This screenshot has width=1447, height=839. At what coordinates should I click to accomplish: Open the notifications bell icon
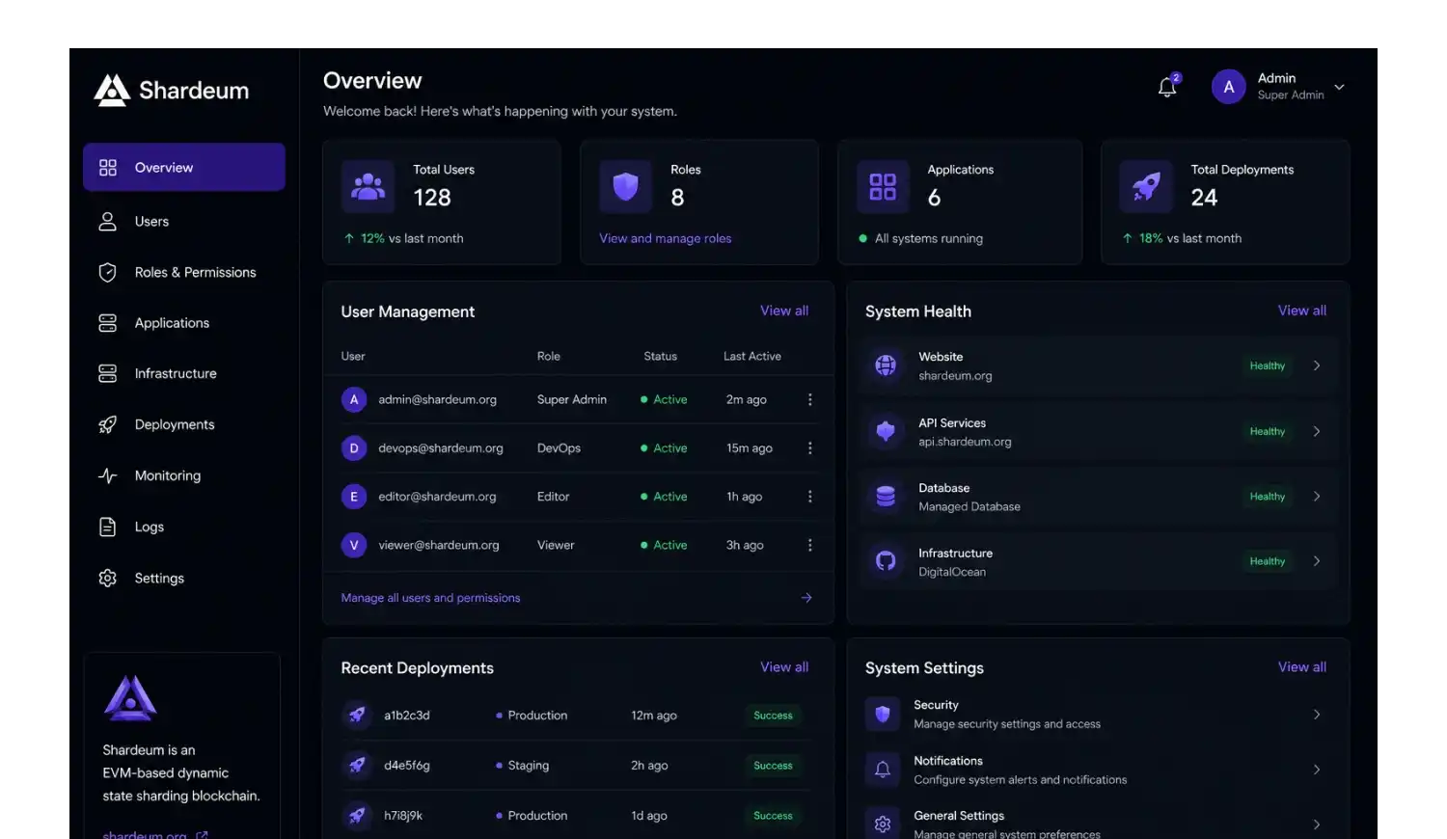click(1167, 87)
